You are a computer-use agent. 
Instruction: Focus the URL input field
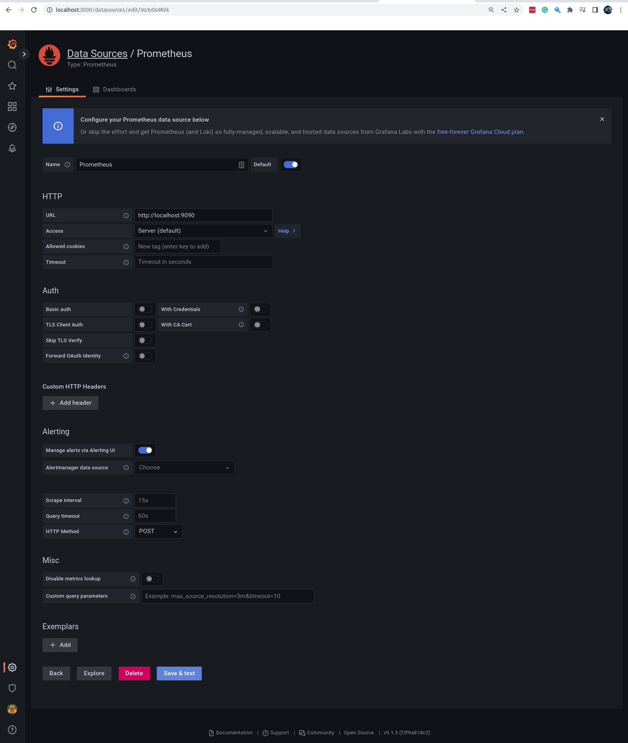203,215
